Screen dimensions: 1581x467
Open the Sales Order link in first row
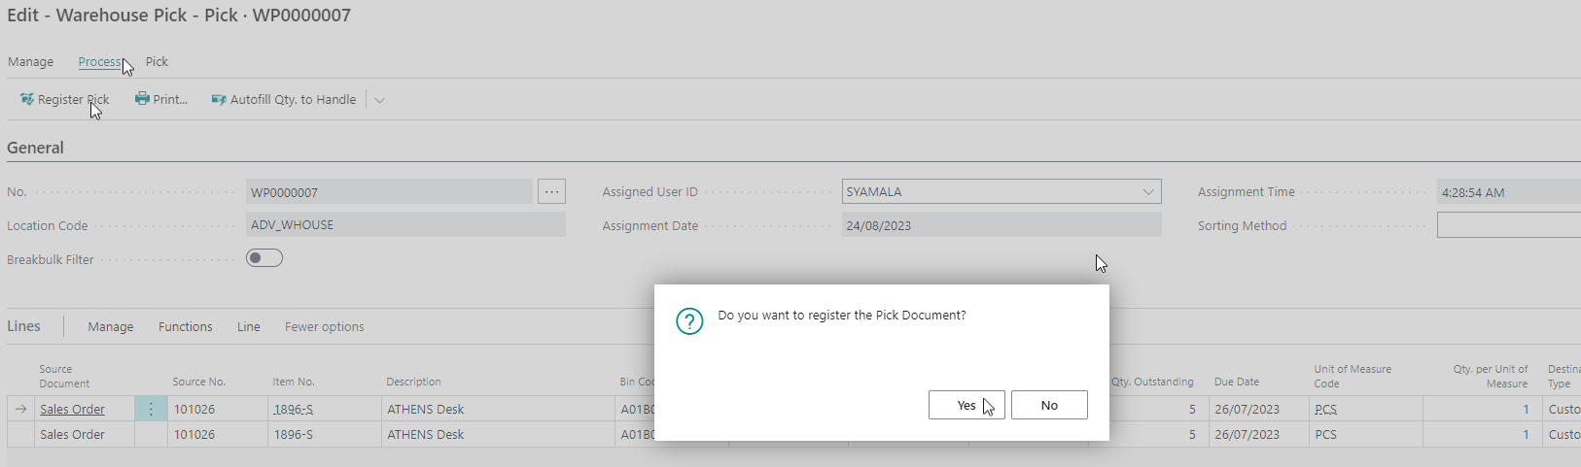tap(72, 410)
